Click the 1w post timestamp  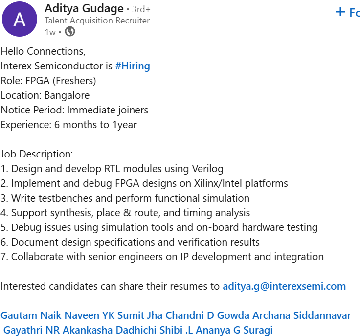[x=50, y=32]
